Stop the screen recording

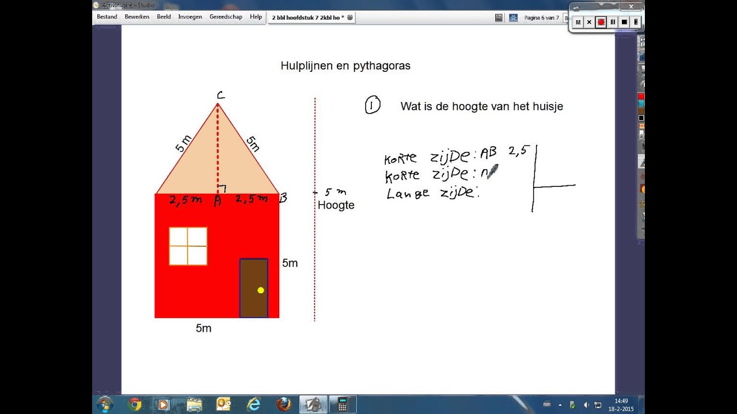coord(624,22)
